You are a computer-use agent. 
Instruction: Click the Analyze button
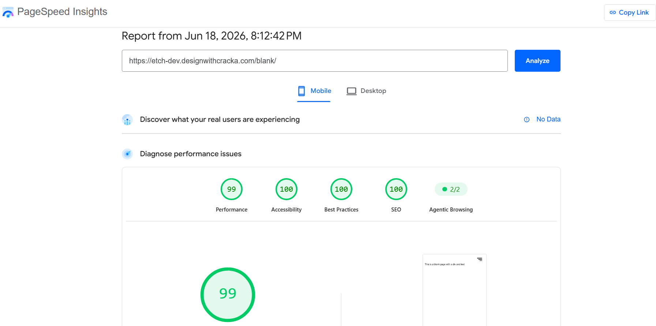coord(537,61)
